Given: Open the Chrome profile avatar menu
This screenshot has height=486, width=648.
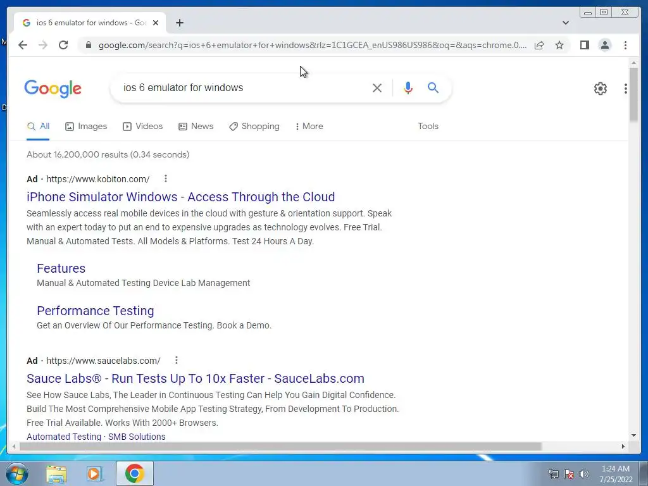Looking at the screenshot, I should 605,45.
